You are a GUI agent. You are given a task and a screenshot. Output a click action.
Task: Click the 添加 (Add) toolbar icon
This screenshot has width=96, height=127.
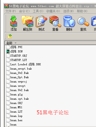(x=13, y=21)
